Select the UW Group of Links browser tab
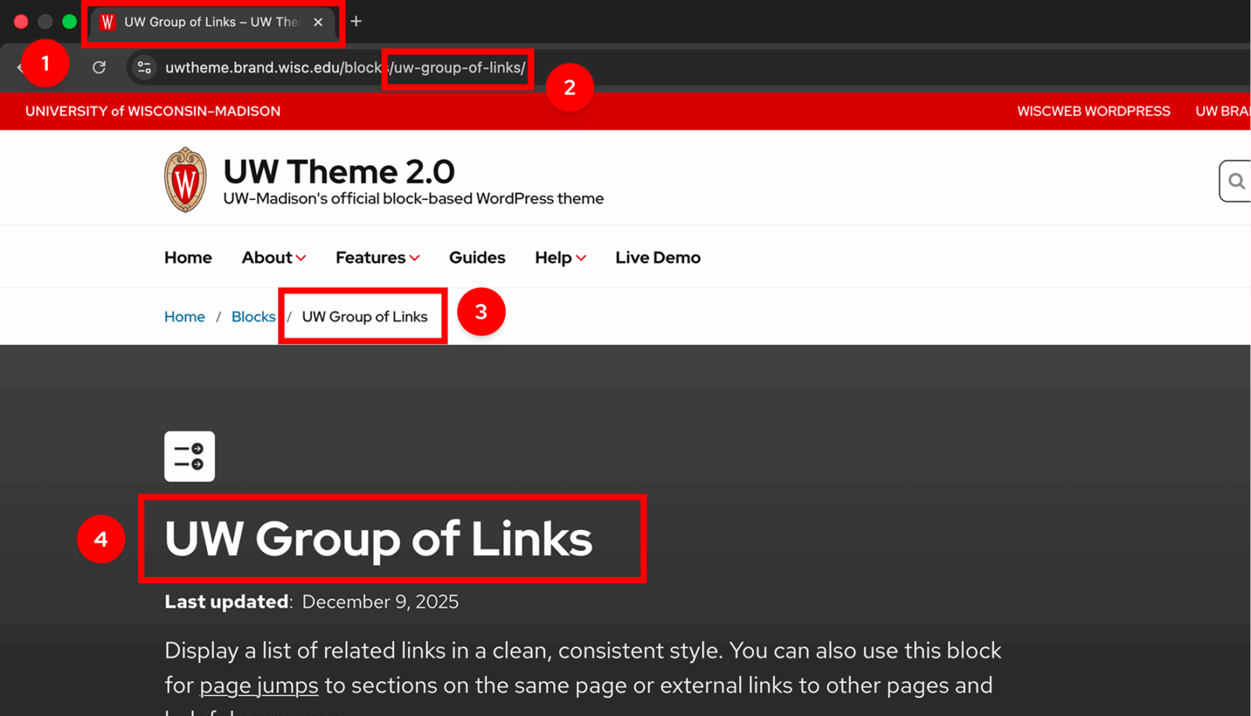The height and width of the screenshot is (716, 1251). [211, 22]
